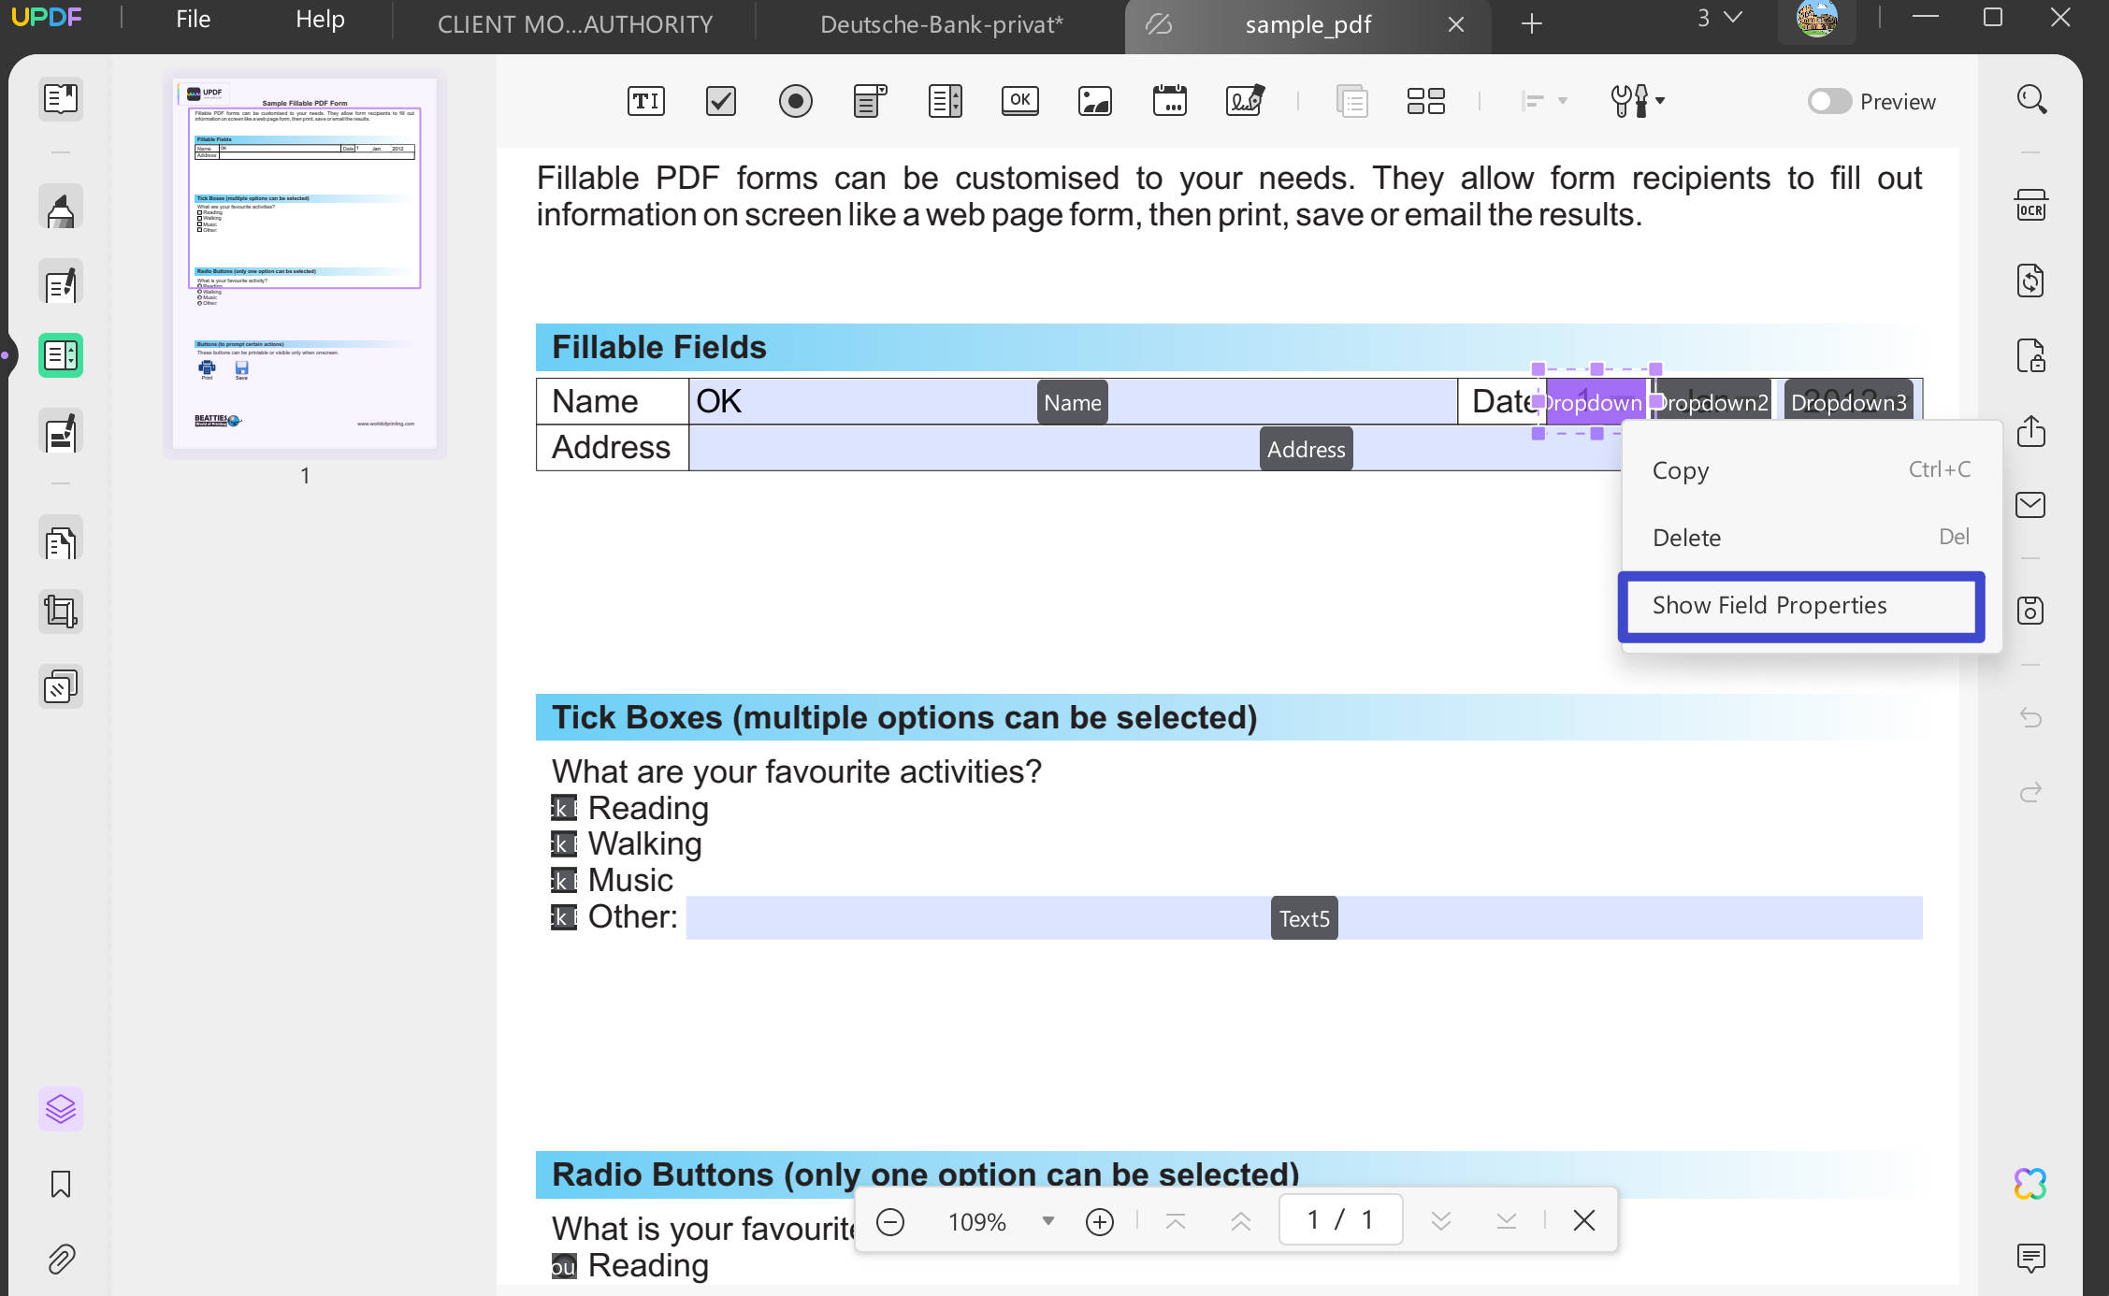Tick the Walking checkbox
The height and width of the screenshot is (1296, 2109).
pos(563,842)
